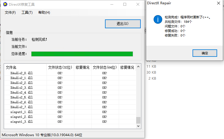The width and height of the screenshot is (224, 139).
Task: Select the XAudio2_0.dll row
Action: click(x=70, y=73)
